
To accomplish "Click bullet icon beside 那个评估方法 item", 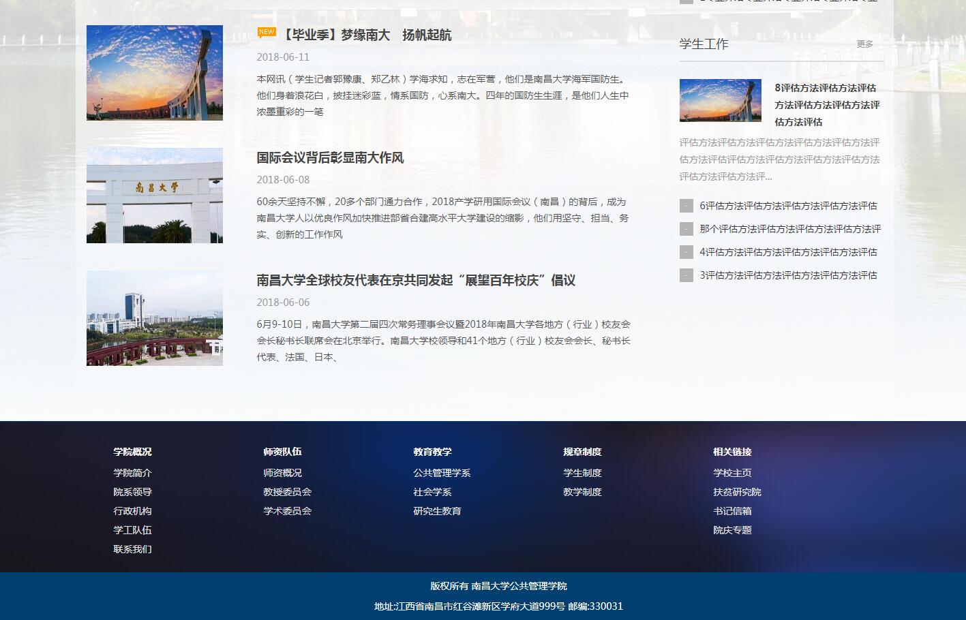I will pyautogui.click(x=686, y=229).
